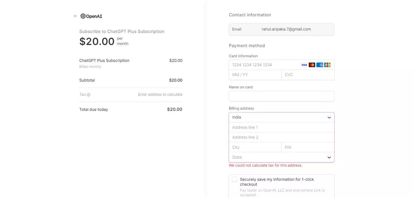
Task: Click the American Express card icon
Action: coord(320,65)
